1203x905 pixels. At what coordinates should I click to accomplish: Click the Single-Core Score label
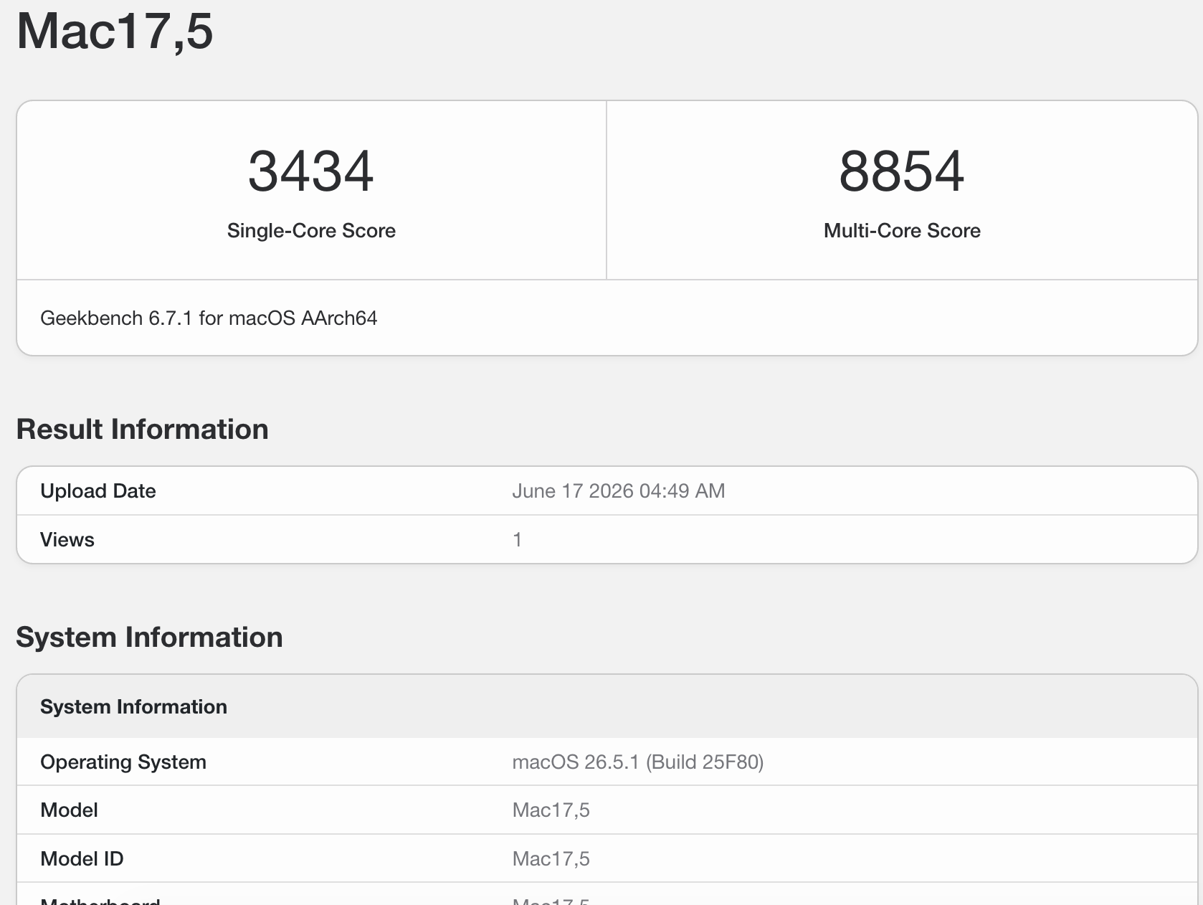tap(311, 231)
